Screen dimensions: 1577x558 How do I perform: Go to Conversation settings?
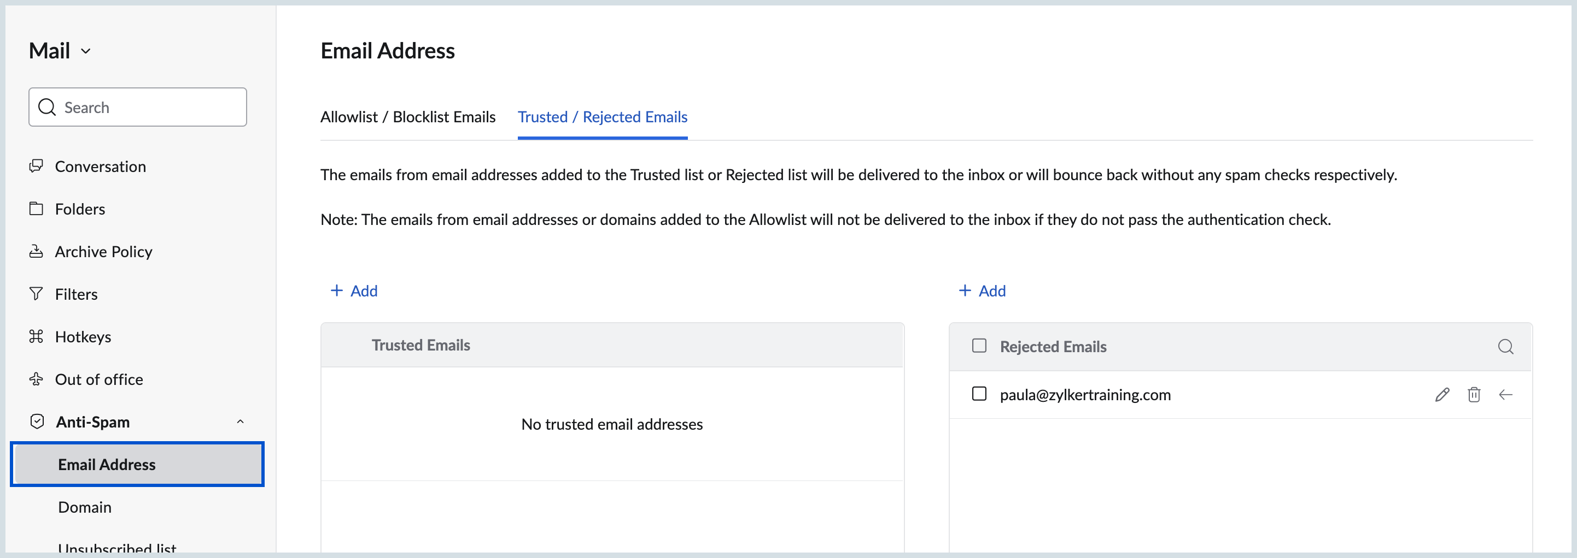click(x=101, y=166)
